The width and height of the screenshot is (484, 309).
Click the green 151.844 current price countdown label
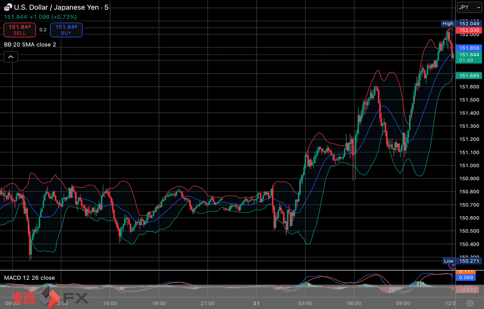pyautogui.click(x=469, y=57)
